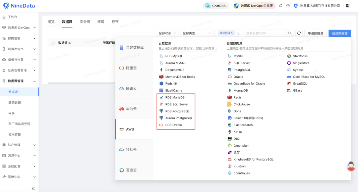
Task: Open 私网连接 in the sidebar
Action: click(15, 134)
